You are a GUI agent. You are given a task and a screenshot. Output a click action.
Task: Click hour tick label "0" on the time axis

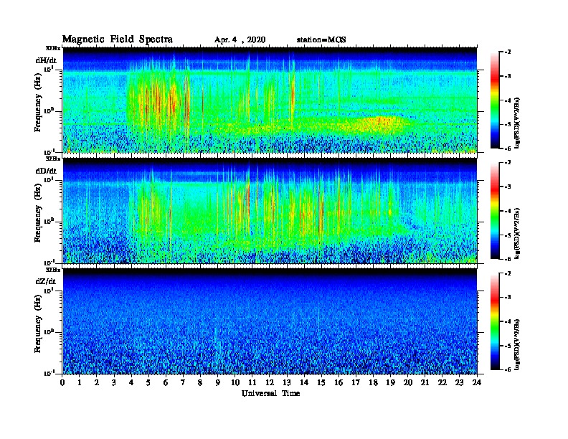click(x=62, y=382)
